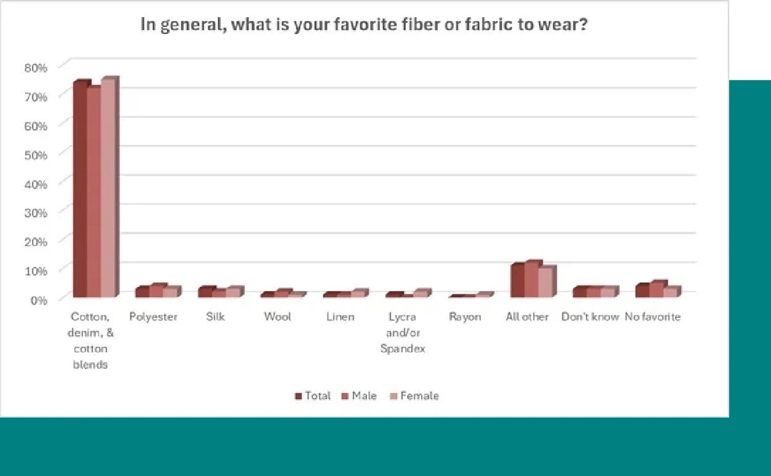
Task: Click the Rayon category label
Action: click(465, 317)
